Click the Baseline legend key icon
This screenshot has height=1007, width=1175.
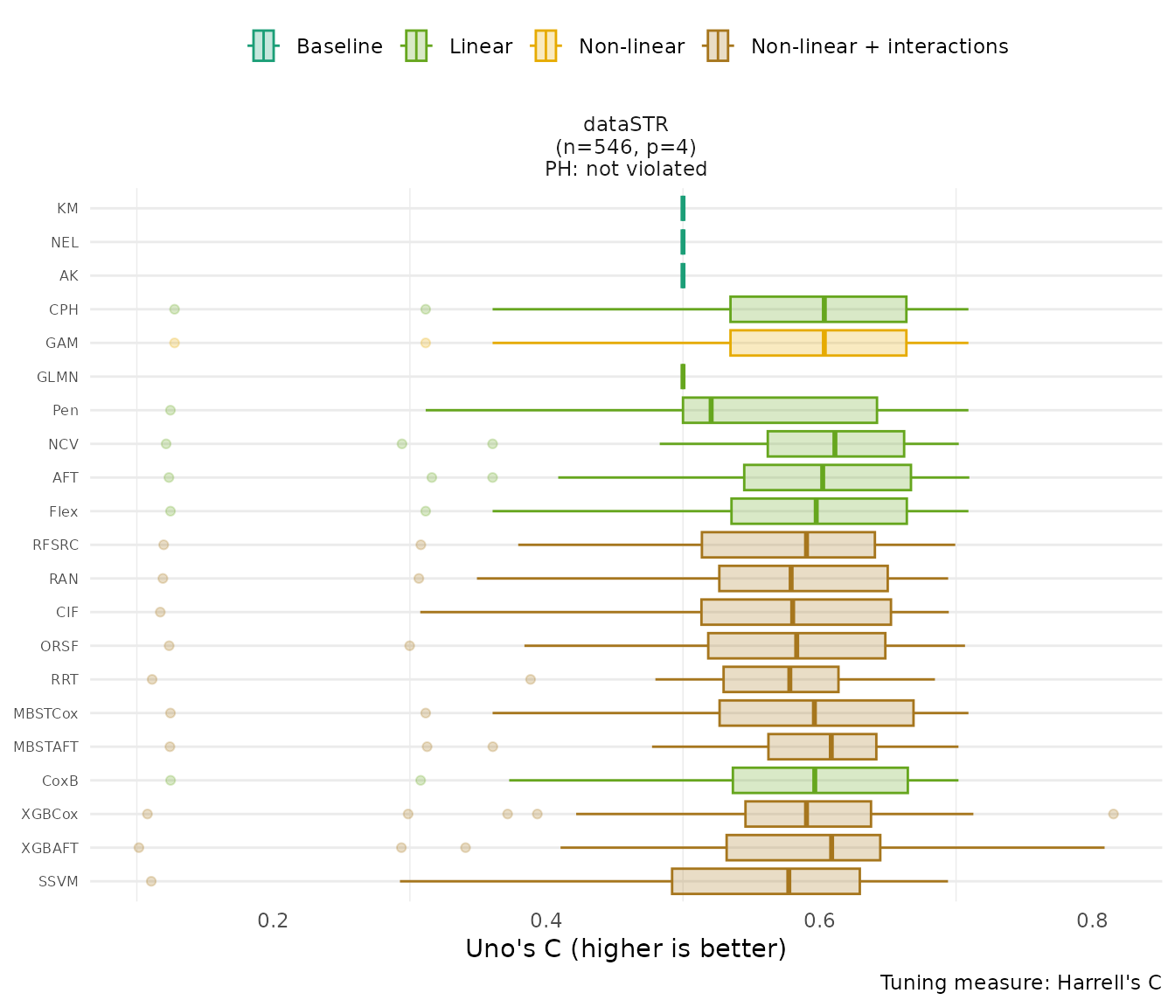(263, 46)
